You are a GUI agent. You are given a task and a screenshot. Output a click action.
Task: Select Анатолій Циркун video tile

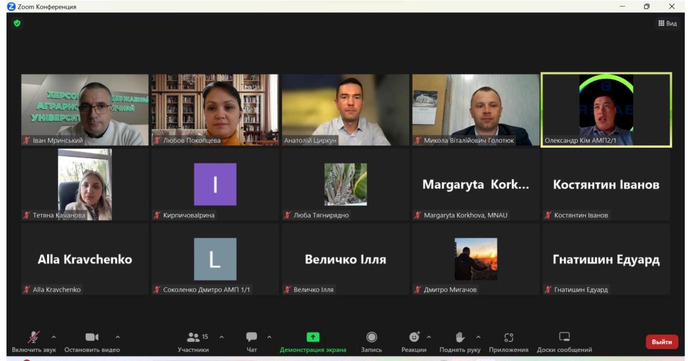click(x=346, y=110)
